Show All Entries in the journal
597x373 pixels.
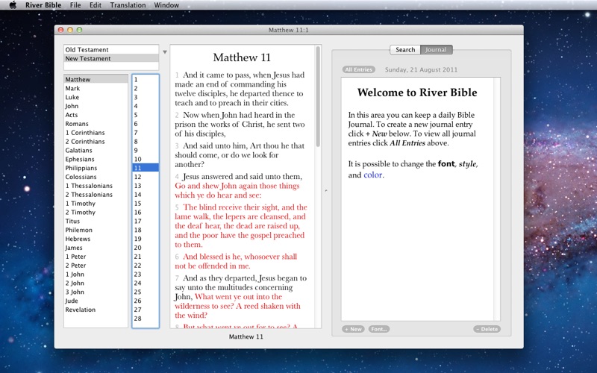(x=359, y=70)
